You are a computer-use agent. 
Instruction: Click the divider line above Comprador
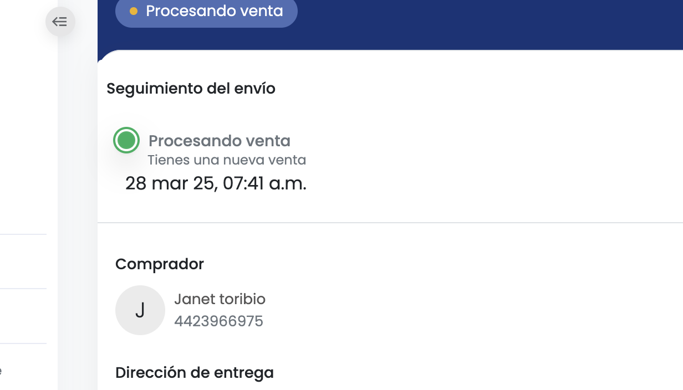coord(388,223)
